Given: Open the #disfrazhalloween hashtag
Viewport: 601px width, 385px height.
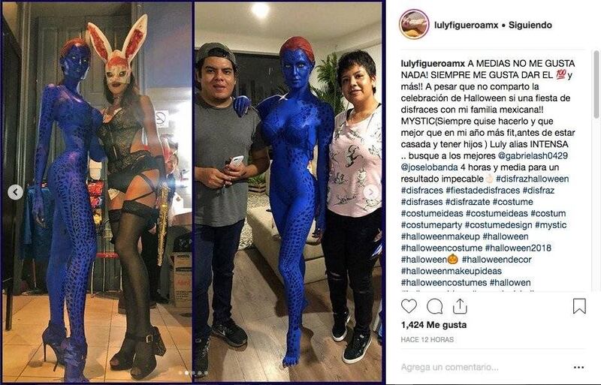Looking at the screenshot, I should click(x=532, y=179).
